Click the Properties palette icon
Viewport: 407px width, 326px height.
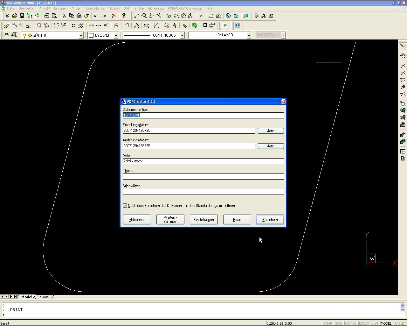pyautogui.click(x=212, y=25)
